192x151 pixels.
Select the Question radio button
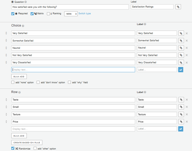pos(13,2)
